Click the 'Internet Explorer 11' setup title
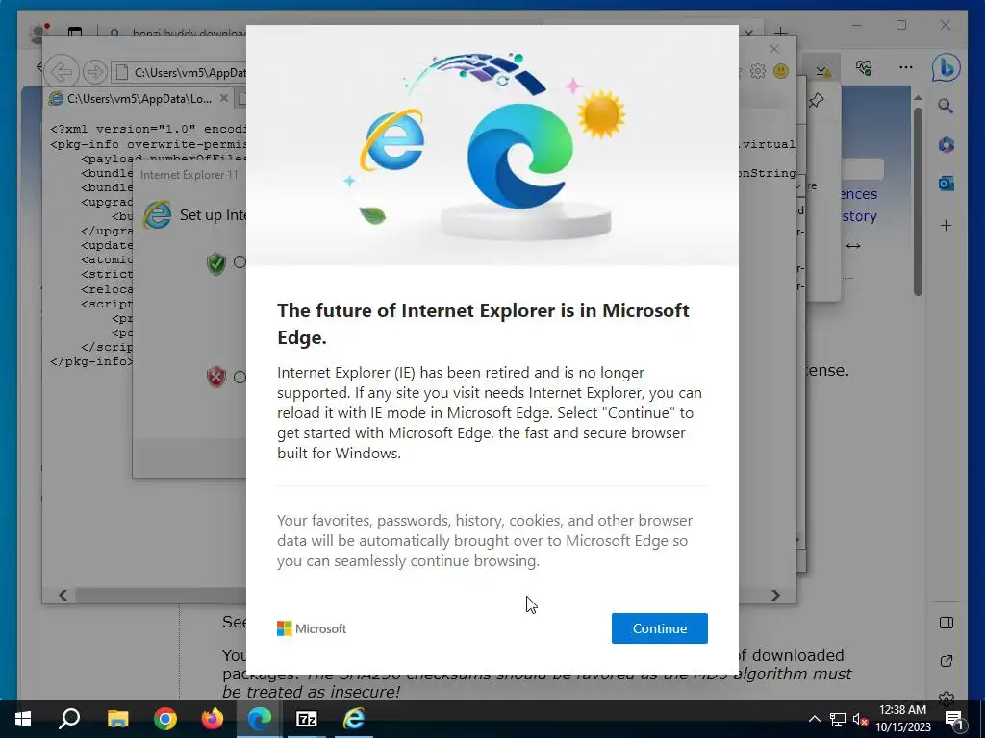 click(189, 175)
